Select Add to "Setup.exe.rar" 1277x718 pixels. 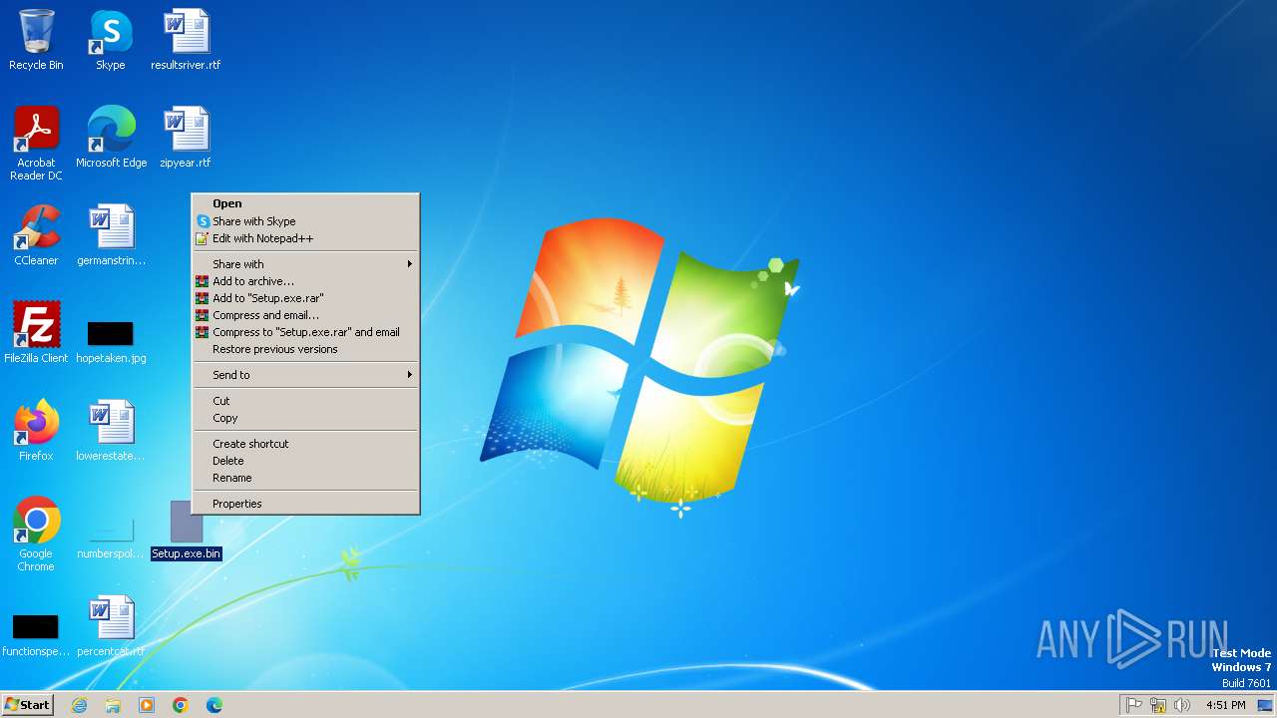click(305, 298)
